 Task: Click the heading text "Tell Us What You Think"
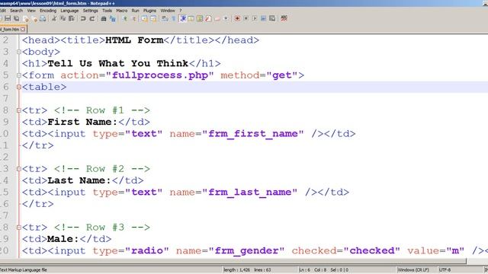click(x=118, y=64)
